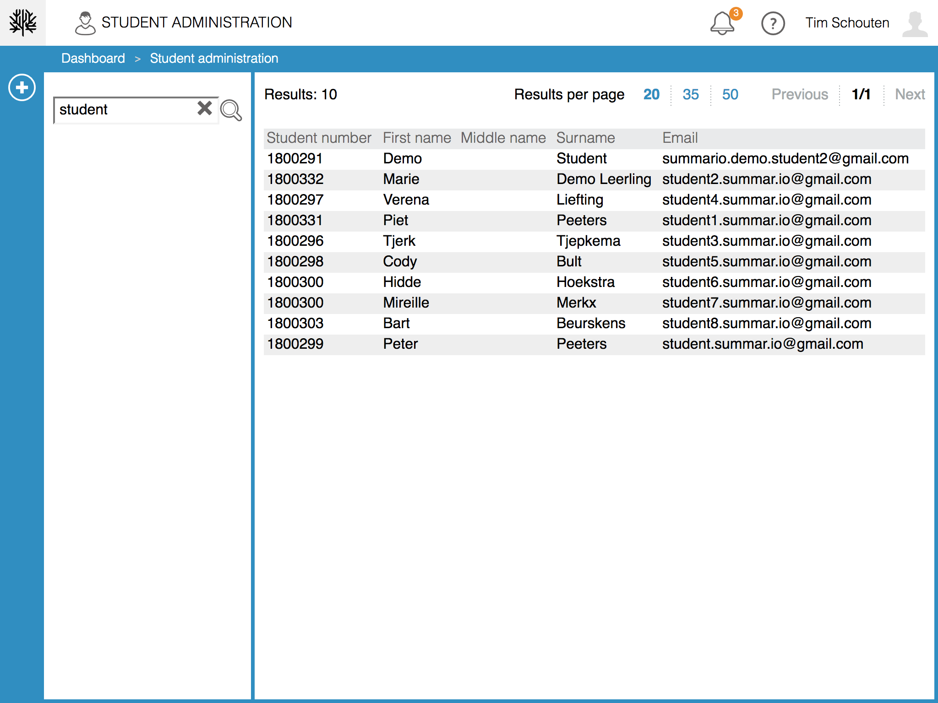Click Student administration breadcrumb

tap(214, 59)
